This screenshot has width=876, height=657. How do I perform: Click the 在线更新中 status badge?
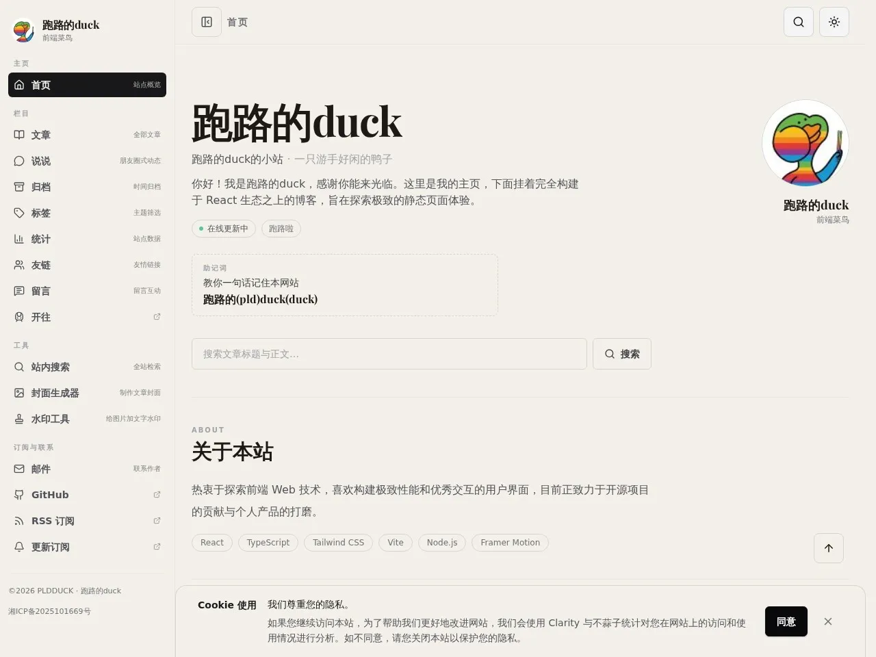224,229
